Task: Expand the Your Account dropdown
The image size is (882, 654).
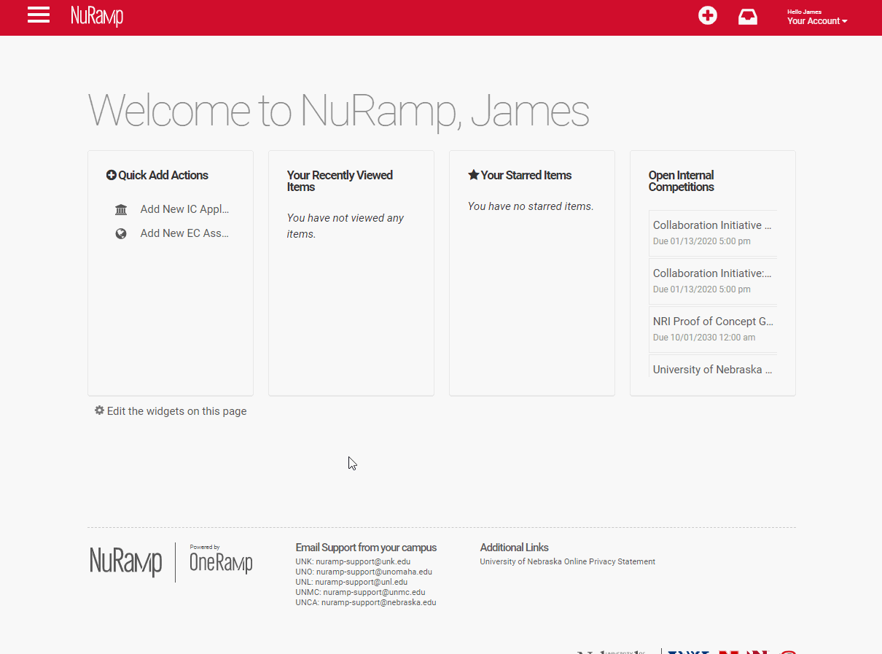Action: pos(817,21)
